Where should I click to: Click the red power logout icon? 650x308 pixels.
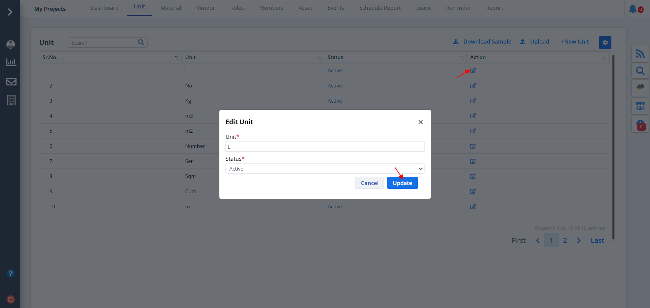(11, 299)
